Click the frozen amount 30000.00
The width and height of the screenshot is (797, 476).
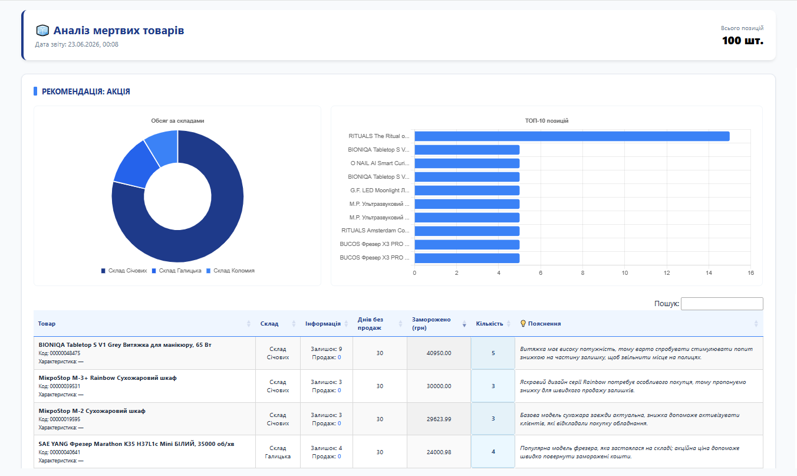pyautogui.click(x=439, y=386)
